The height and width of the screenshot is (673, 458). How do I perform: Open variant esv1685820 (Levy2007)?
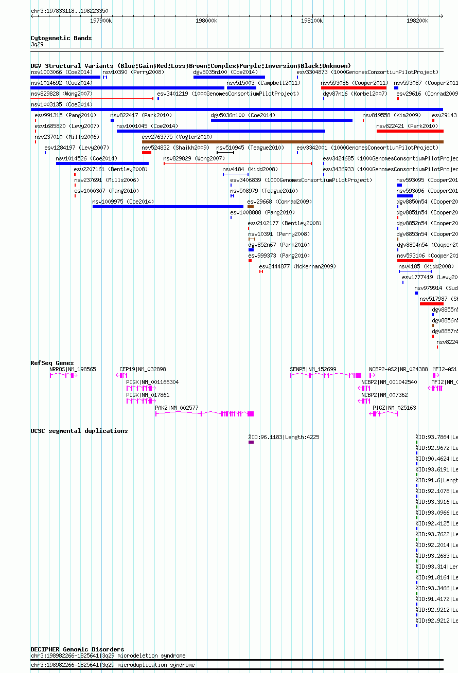click(67, 126)
